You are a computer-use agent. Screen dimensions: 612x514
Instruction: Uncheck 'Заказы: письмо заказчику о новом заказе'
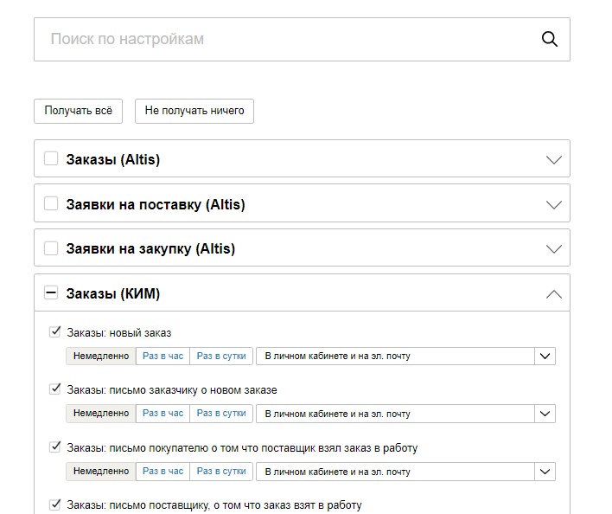point(56,389)
